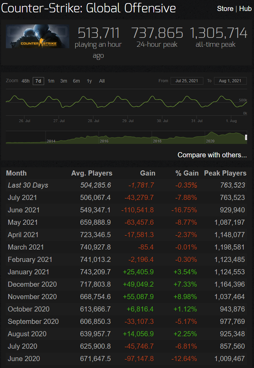Screen dimensions: 254x368
Task: Click peak players value 1,198,581
Action: coord(230,247)
